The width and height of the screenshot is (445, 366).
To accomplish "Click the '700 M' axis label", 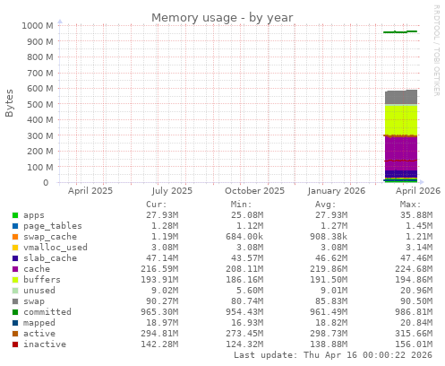I will 40,73.
